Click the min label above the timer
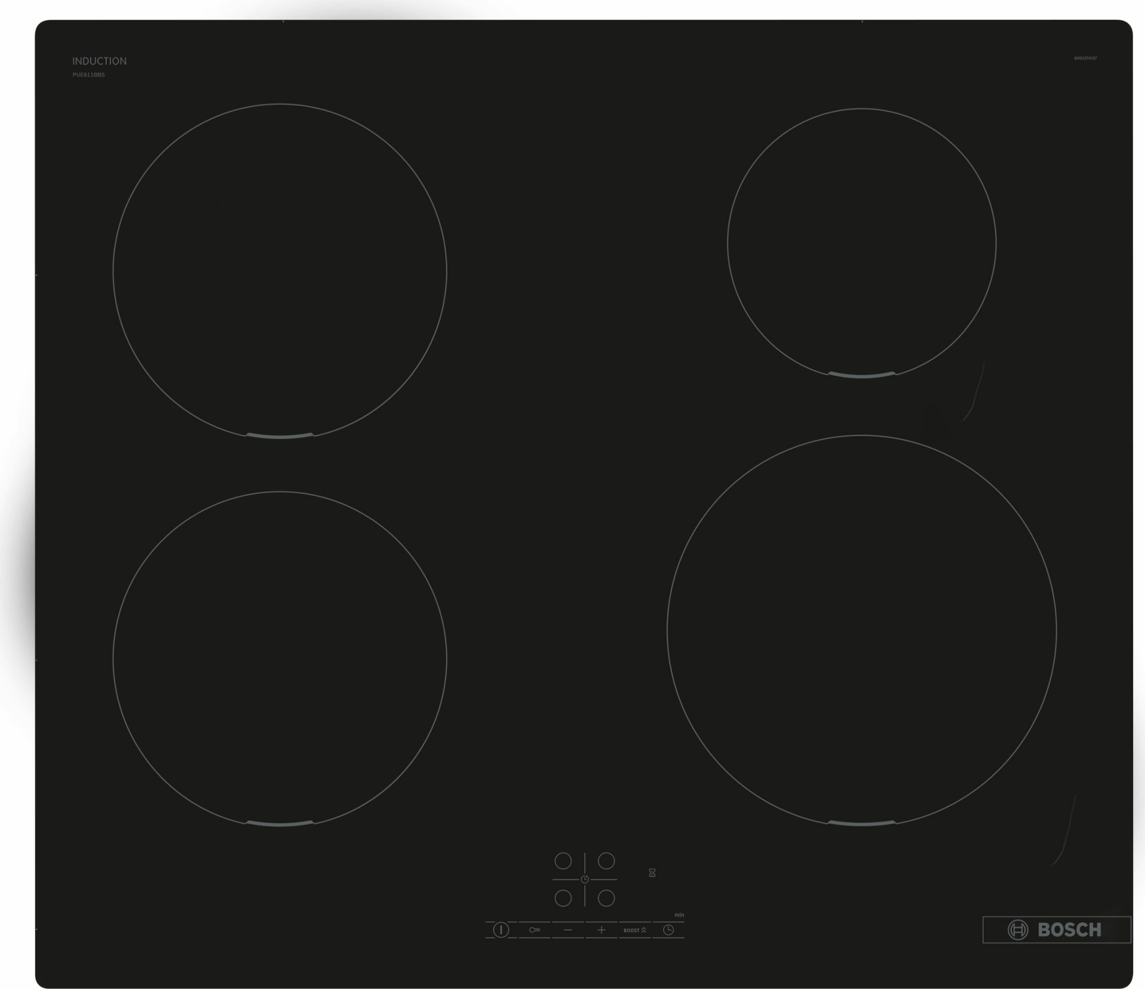The width and height of the screenshot is (1145, 989). click(679, 915)
